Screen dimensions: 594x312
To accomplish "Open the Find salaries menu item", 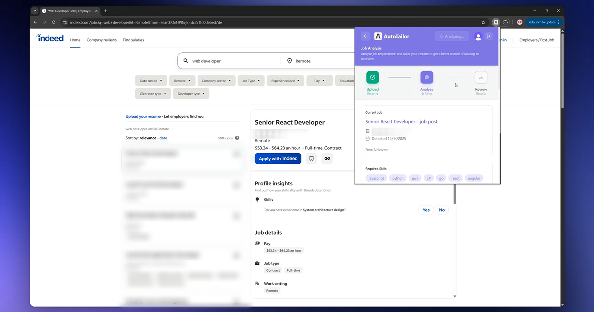I will tap(133, 40).
